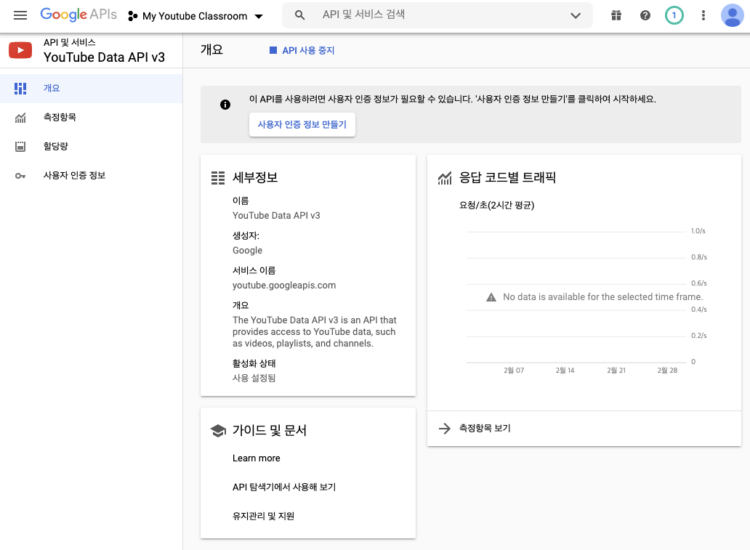Click the info icon in the banner
The width and height of the screenshot is (750, 550).
[225, 105]
